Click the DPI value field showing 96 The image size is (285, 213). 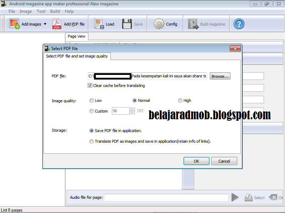pos(120,111)
